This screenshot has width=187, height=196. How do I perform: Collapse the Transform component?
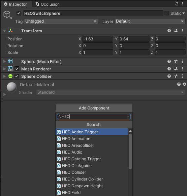5,31
